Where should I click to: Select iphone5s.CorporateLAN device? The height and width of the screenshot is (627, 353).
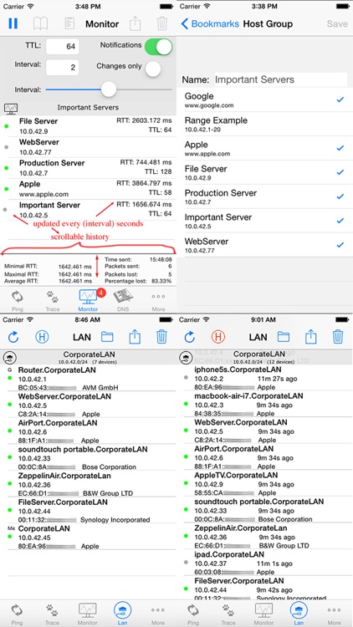tap(264, 378)
